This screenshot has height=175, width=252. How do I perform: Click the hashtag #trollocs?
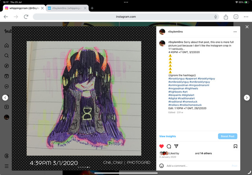[x=173, y=105]
